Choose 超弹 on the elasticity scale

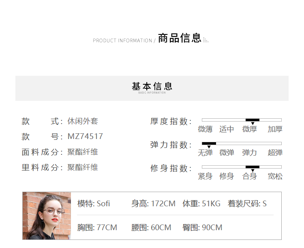point(275,153)
